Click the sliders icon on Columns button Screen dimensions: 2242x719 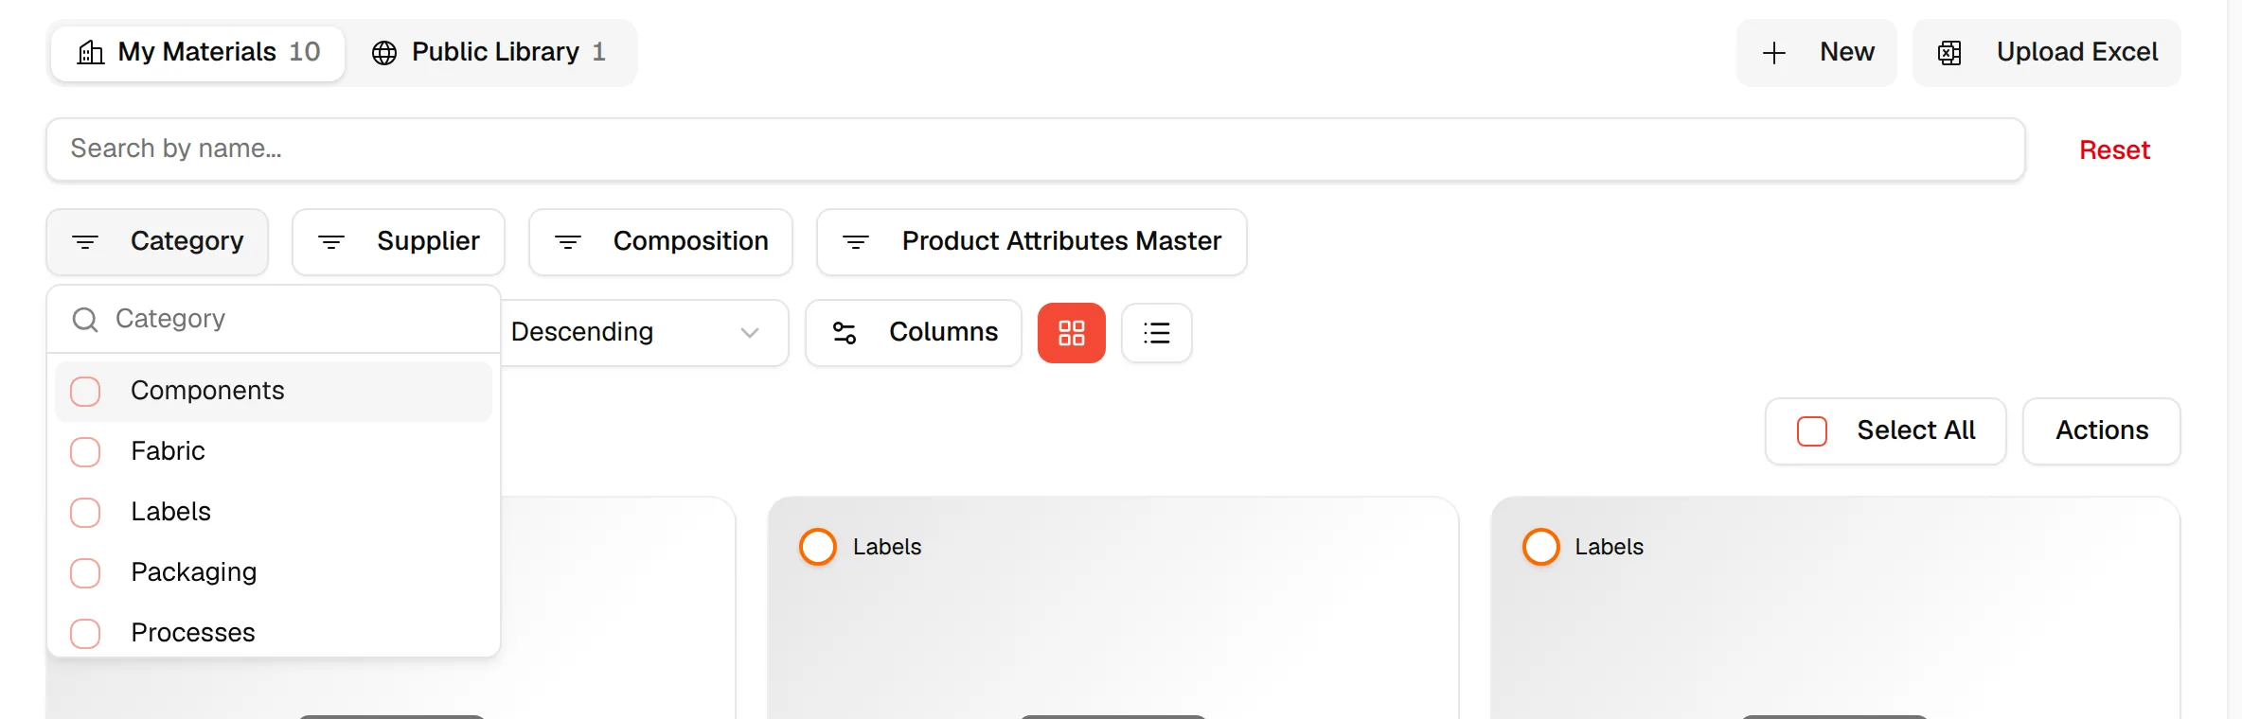click(x=845, y=333)
